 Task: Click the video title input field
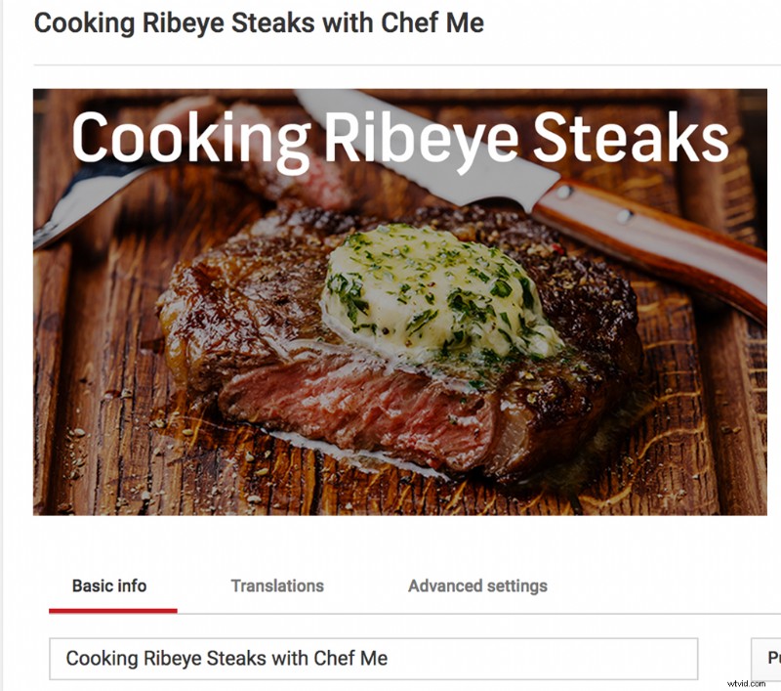pyautogui.click(x=373, y=659)
